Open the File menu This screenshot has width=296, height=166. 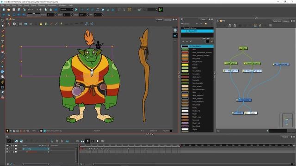[3, 5]
